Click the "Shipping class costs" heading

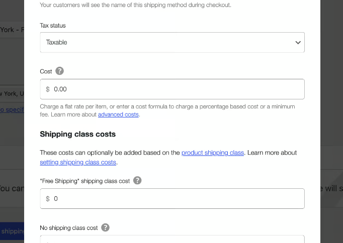click(77, 134)
